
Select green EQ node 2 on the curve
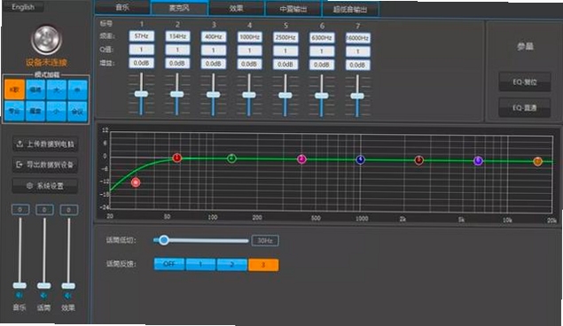point(232,159)
